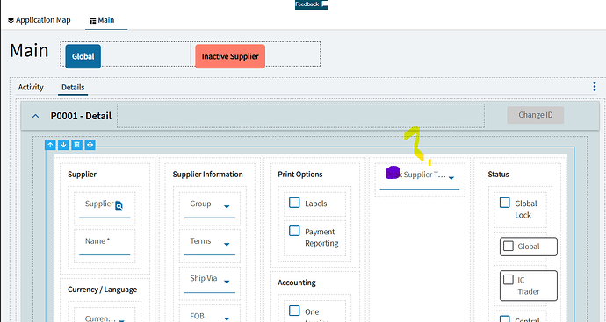Click the move down arrow icon

[63, 145]
